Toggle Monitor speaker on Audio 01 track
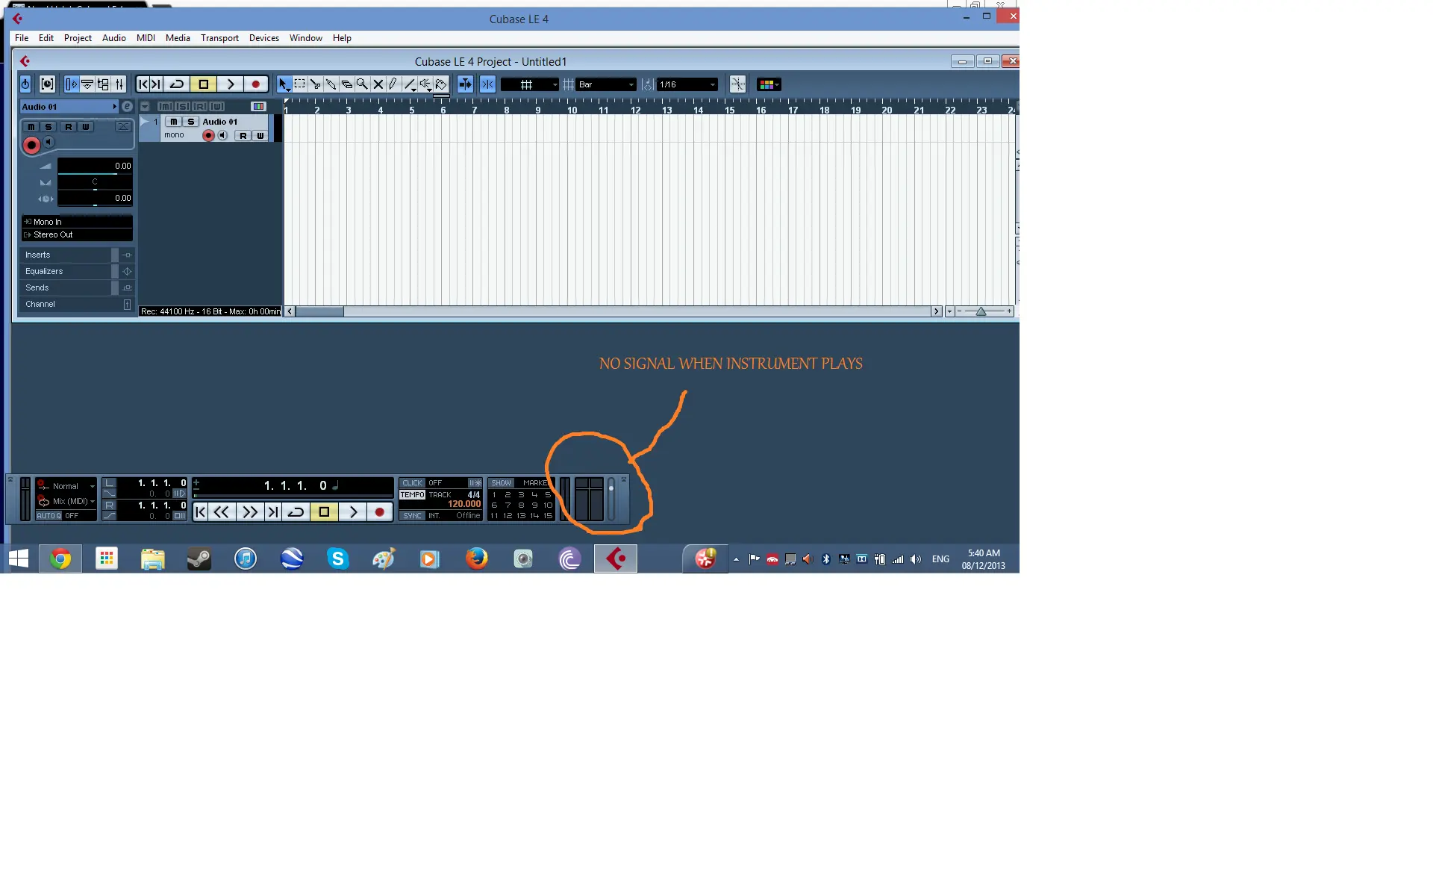Viewport: 1433px width, 896px height. 222,135
